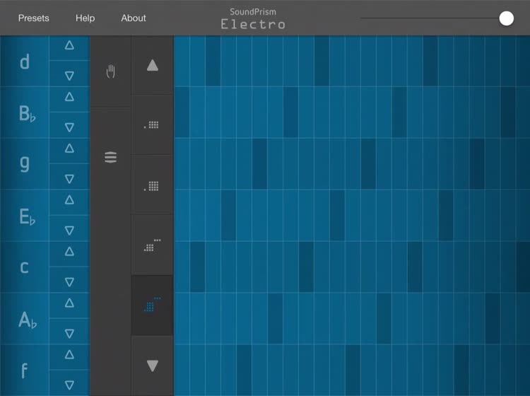
Task: Raise the g chord with up triangle
Action: point(69,148)
